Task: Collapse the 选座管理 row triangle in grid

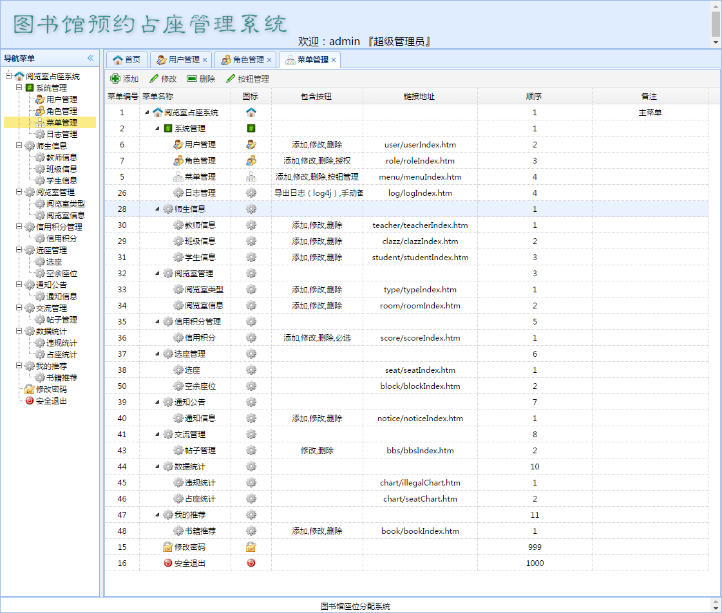Action: [x=157, y=354]
